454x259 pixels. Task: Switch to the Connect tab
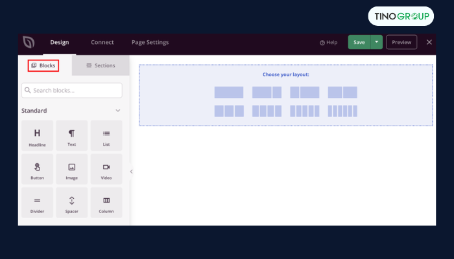[x=102, y=42]
